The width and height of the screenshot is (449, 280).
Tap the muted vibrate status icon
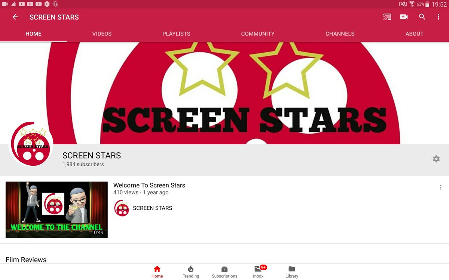click(x=403, y=4)
